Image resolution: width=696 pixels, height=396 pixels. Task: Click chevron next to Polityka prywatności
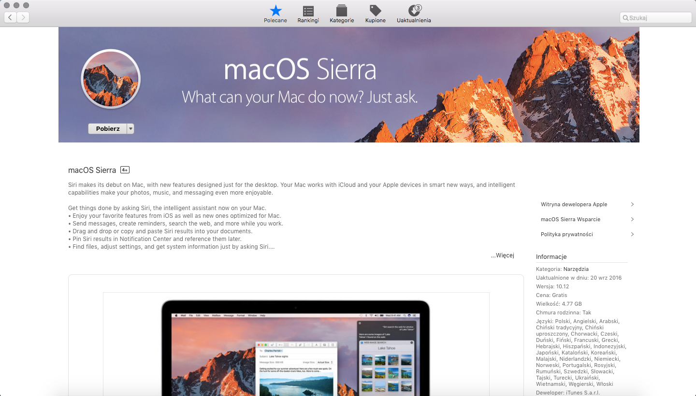pyautogui.click(x=632, y=234)
